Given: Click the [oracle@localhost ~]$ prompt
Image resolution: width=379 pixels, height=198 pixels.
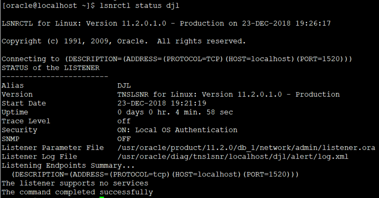Looking at the screenshot, I should coord(48,5).
